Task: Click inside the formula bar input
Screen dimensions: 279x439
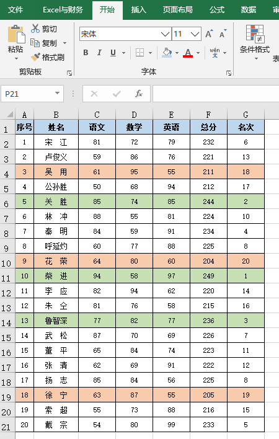Action: click(x=216, y=94)
